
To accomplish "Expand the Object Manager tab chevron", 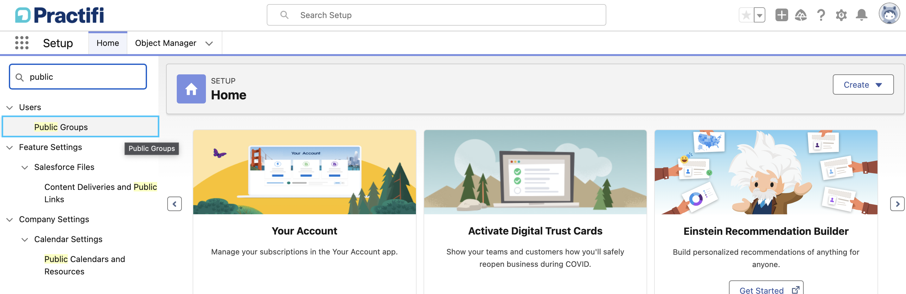I will [209, 44].
